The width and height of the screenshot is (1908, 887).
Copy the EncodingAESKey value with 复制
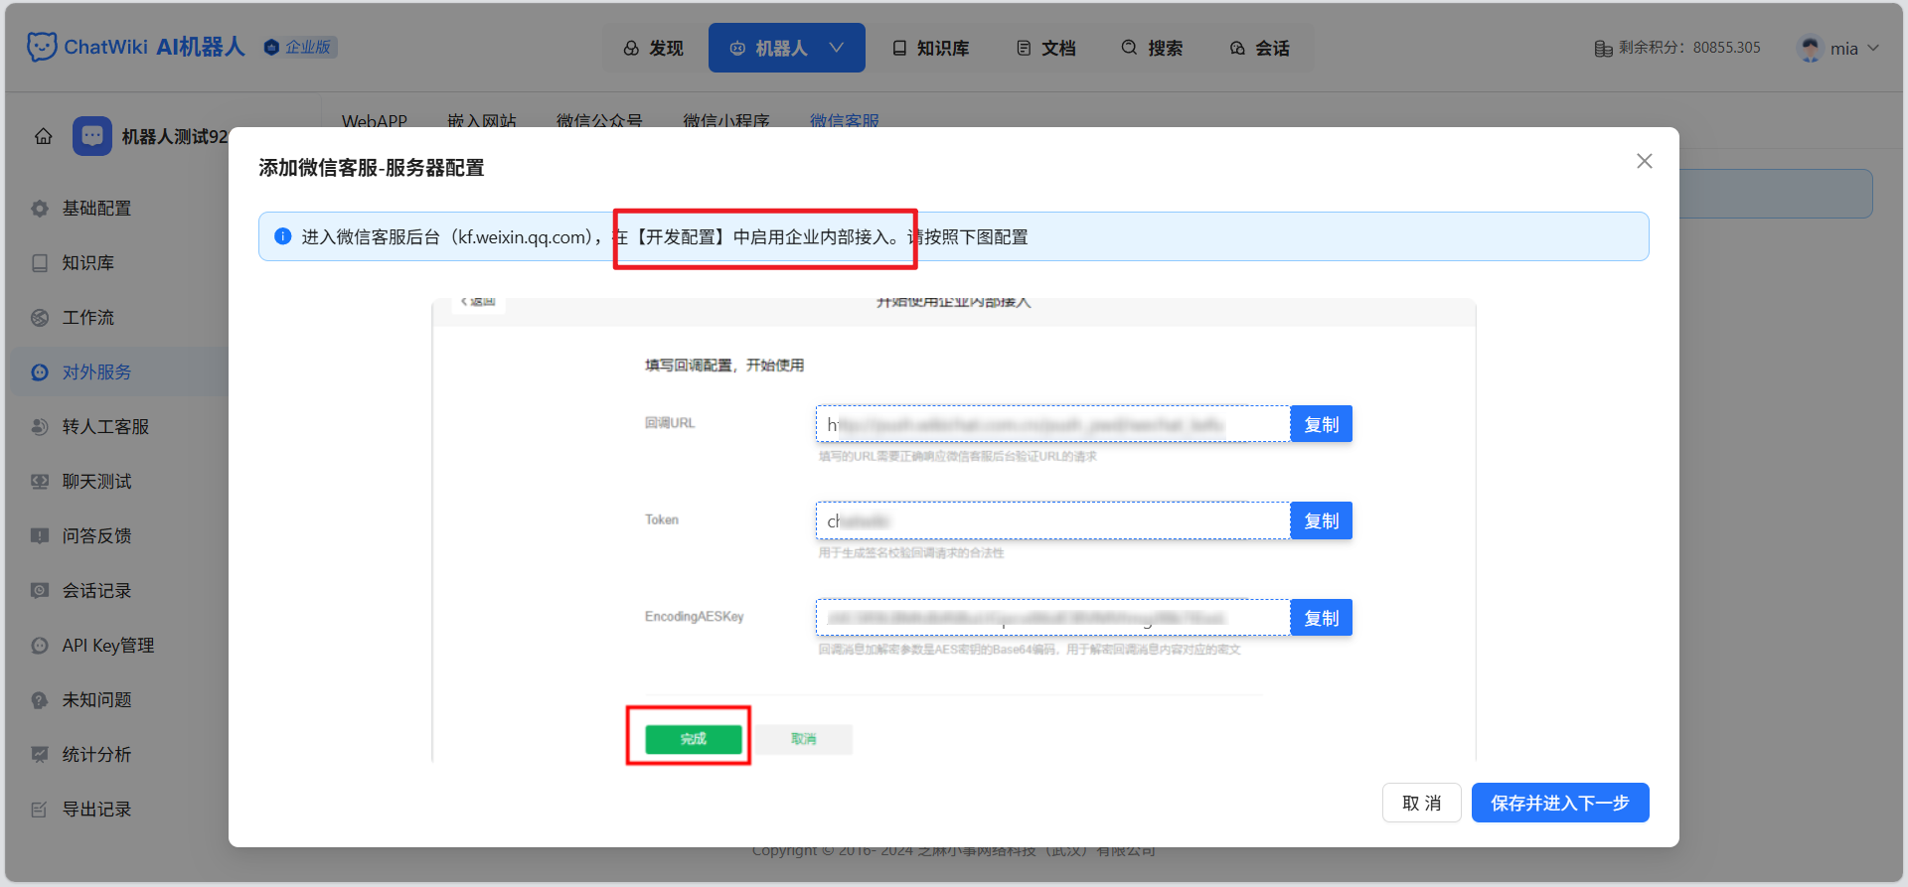click(1321, 618)
